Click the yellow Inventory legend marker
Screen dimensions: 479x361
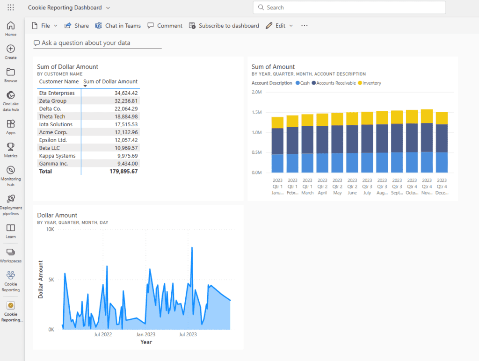point(360,83)
